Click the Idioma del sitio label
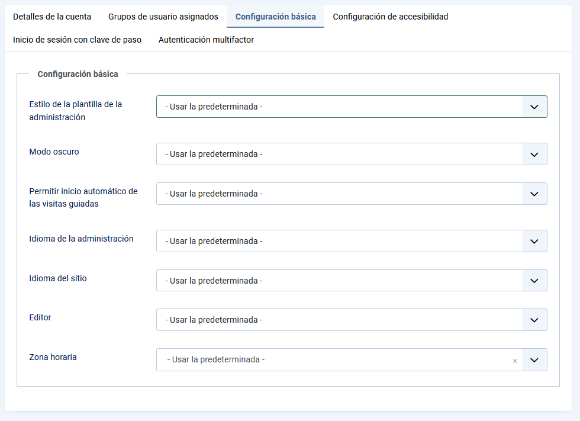Screen dimensions: 580x421 tap(58, 278)
